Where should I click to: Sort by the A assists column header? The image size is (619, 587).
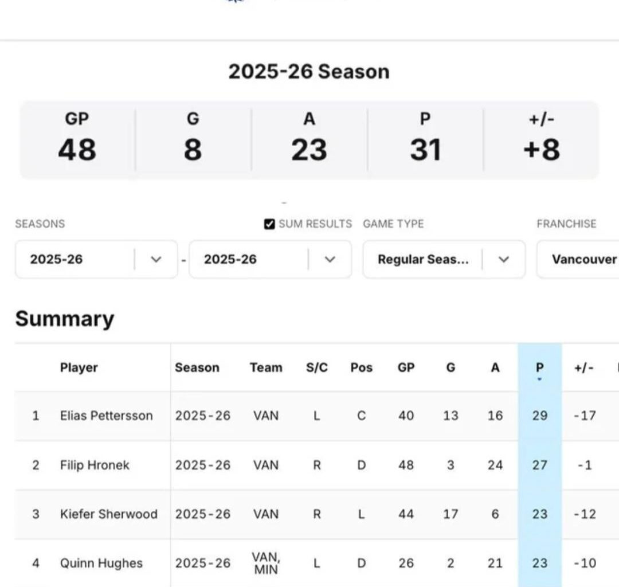pos(495,367)
